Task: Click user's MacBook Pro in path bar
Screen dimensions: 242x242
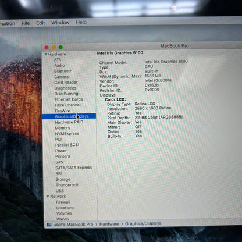Action: (73, 225)
